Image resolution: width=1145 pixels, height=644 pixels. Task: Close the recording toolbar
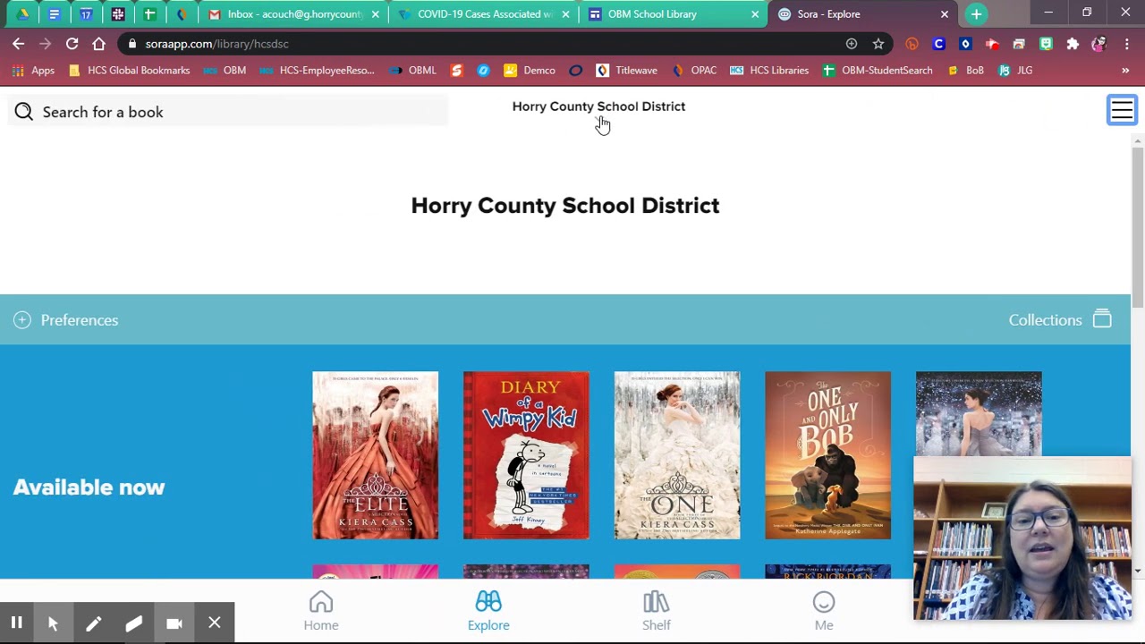215,623
